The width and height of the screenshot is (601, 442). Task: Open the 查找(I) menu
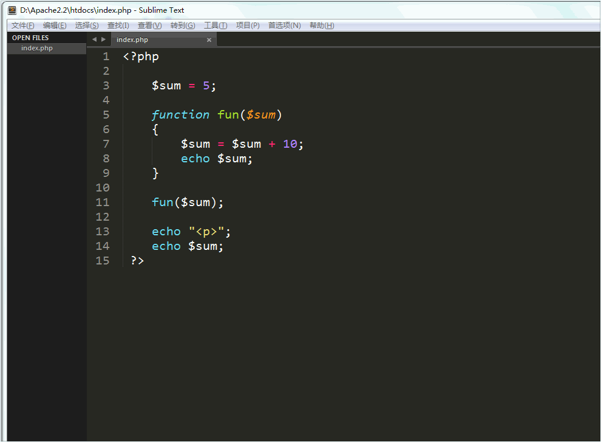118,26
